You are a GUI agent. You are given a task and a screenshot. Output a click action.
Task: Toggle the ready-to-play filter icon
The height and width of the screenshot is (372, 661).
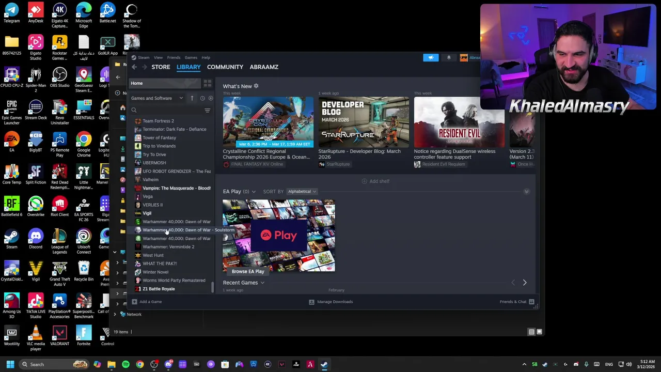pyautogui.click(x=210, y=98)
